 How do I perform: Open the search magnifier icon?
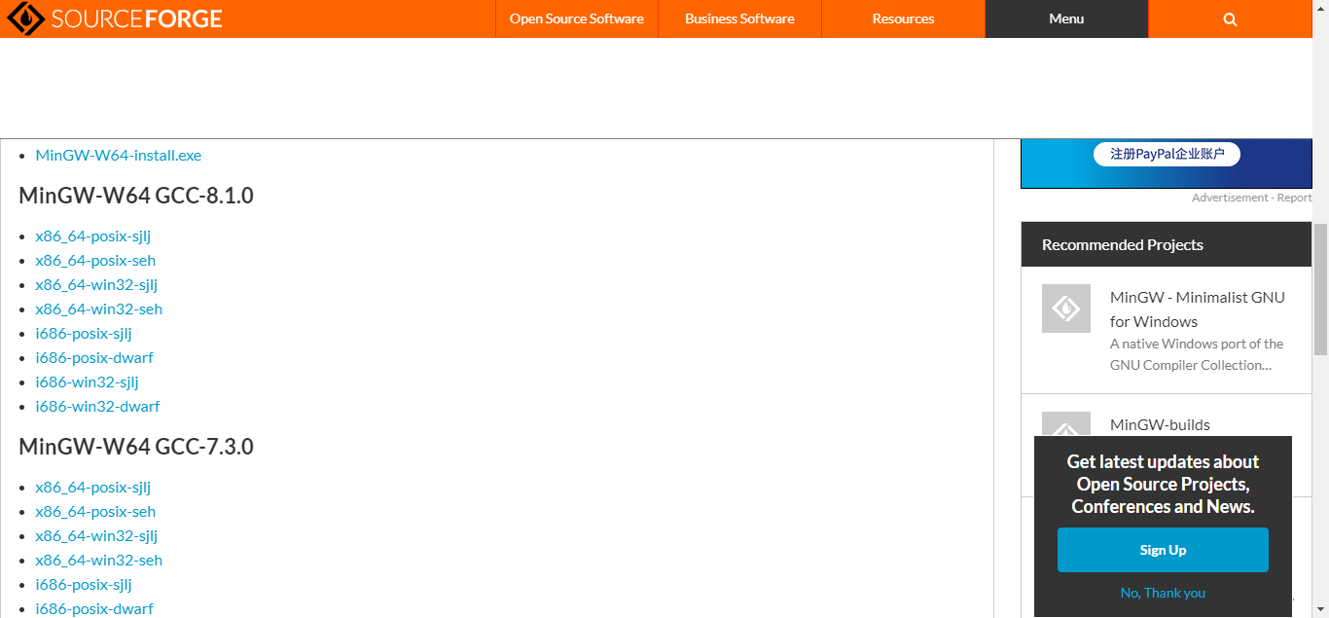[1230, 19]
